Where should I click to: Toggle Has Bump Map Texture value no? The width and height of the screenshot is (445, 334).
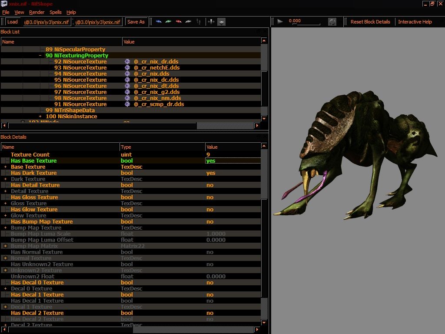tap(210, 222)
